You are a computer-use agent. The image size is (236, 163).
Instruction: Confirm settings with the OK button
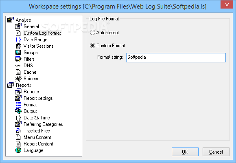point(185,152)
